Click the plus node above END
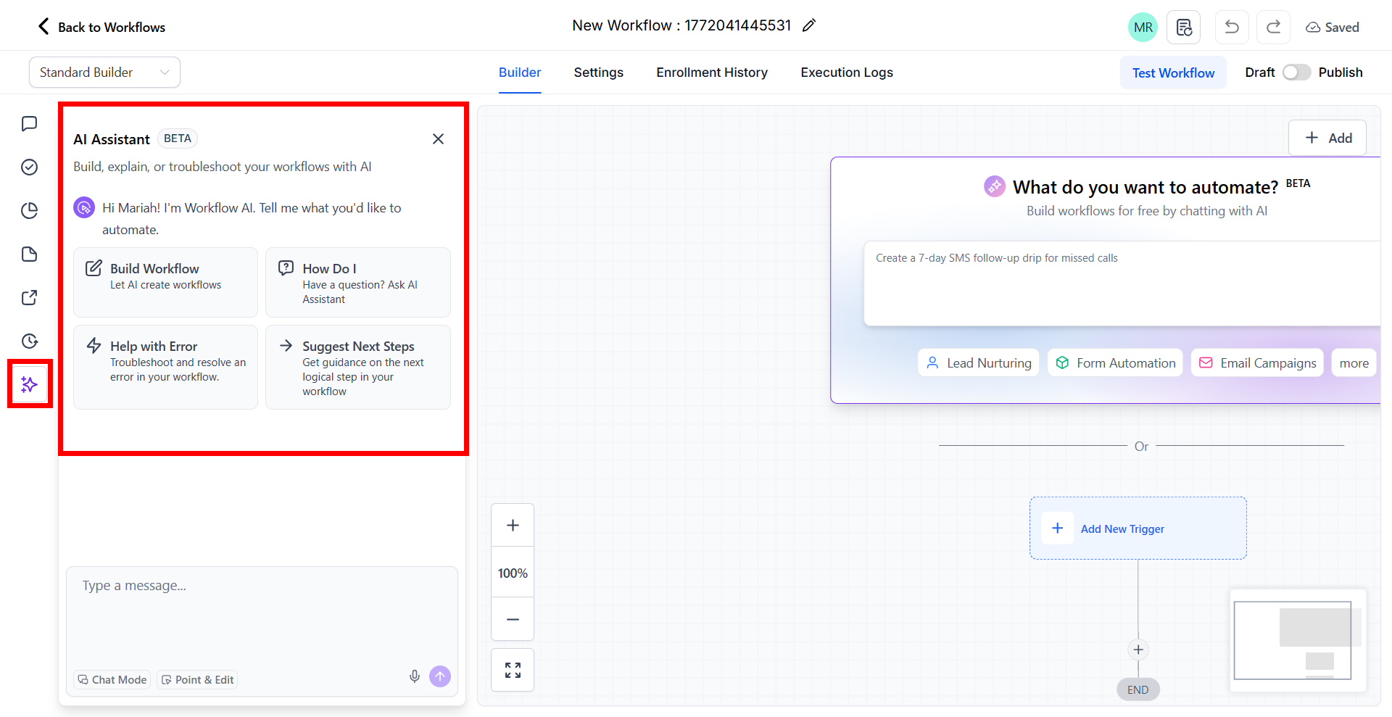This screenshot has height=717, width=1392. pyautogui.click(x=1138, y=650)
